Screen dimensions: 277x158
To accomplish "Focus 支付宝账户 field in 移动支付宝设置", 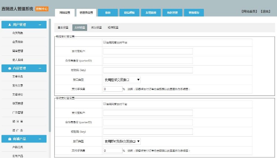I will coord(148,113).
